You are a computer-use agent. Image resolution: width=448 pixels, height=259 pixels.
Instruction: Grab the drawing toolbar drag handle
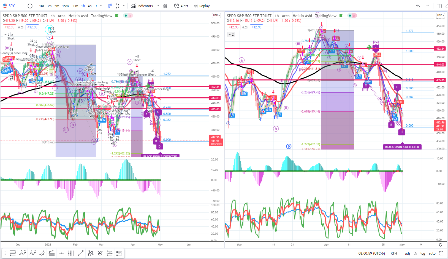point(5,253)
